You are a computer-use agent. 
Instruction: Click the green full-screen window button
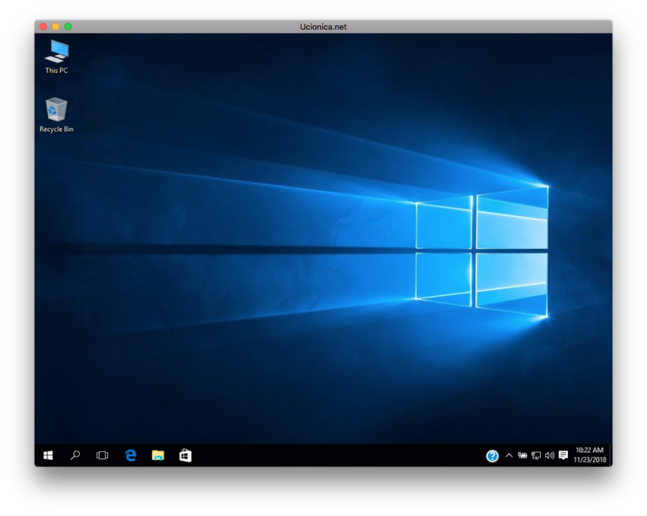pyautogui.click(x=68, y=27)
